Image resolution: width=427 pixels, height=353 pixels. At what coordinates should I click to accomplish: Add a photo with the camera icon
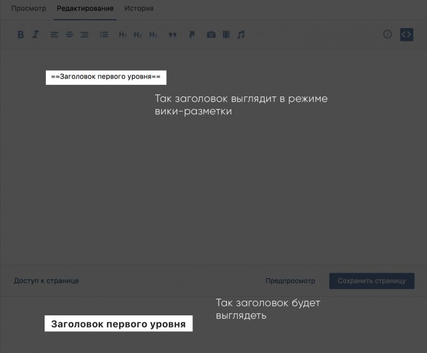tap(211, 34)
